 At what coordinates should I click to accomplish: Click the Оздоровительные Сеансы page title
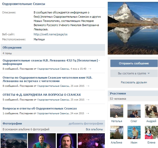(x=24, y=4)
